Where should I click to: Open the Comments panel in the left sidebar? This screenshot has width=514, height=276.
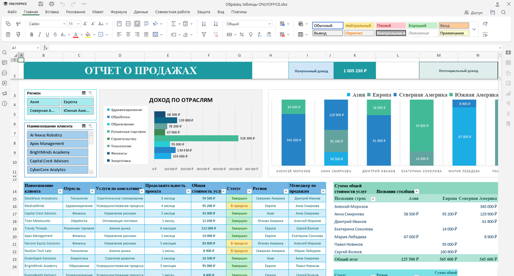coord(4,62)
